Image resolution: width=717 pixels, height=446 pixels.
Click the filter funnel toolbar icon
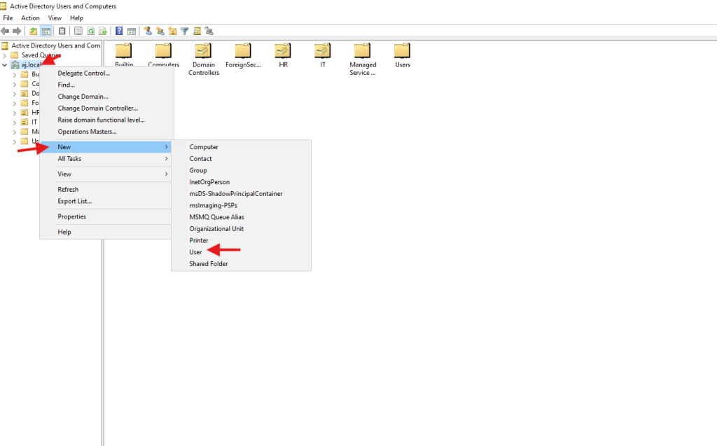pyautogui.click(x=185, y=31)
